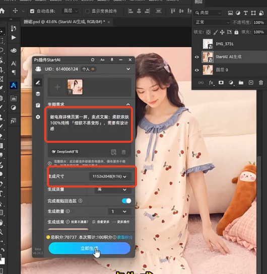Viewport: 267px width, 274px height.
Task: Create a new group folder icon
Action: pyautogui.click(x=241, y=82)
